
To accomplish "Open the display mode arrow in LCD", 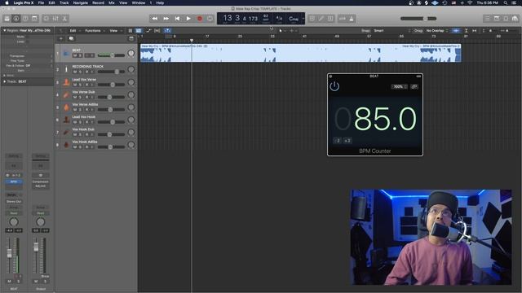I will [x=303, y=19].
